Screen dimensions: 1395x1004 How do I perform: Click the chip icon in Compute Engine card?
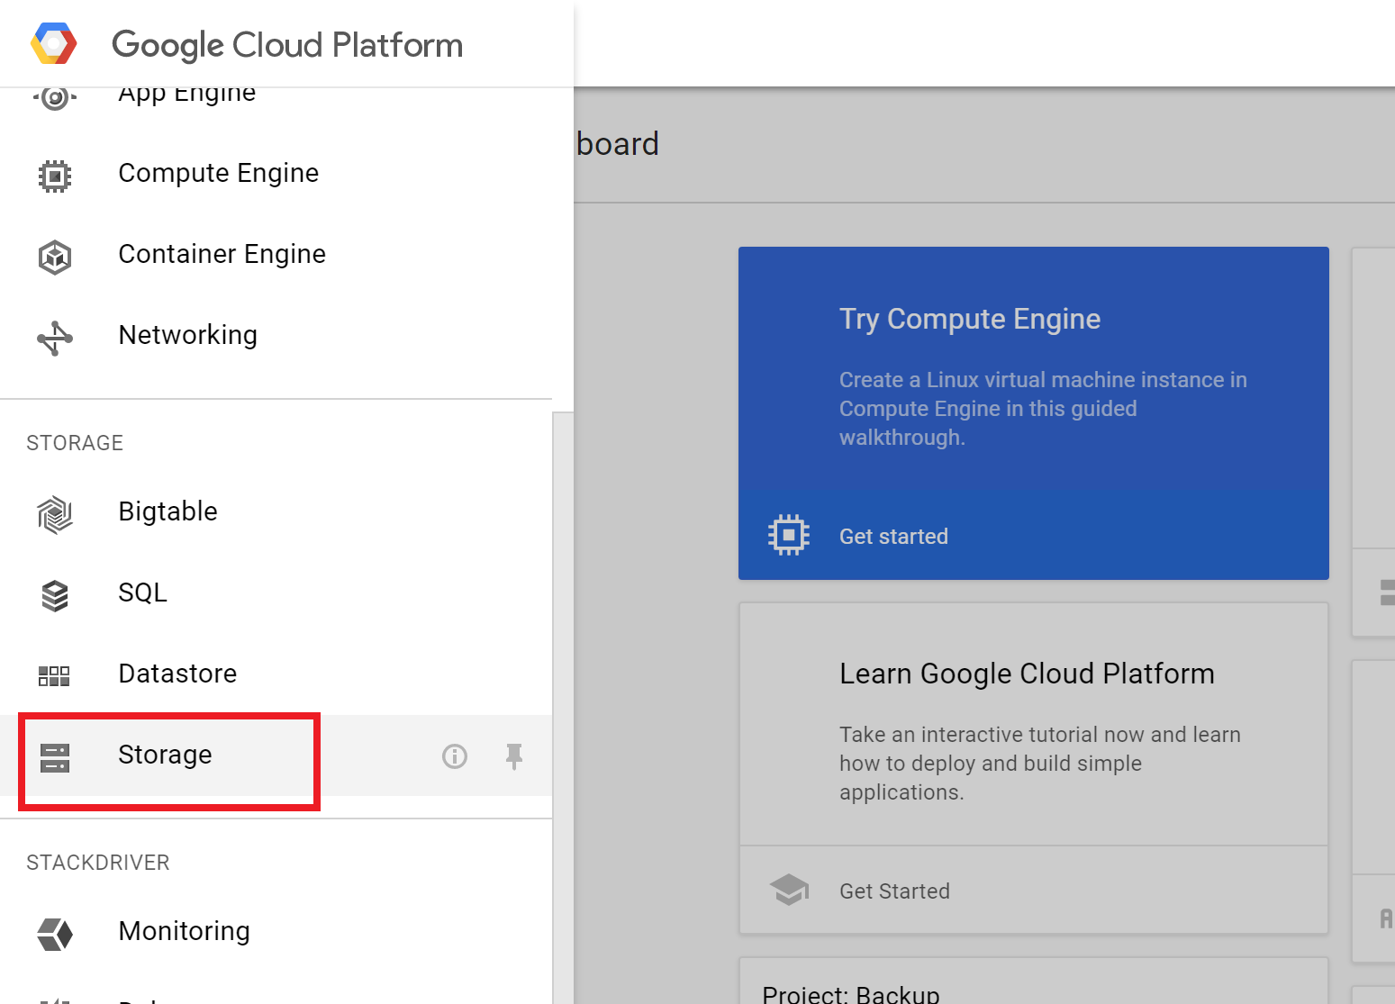[789, 535]
